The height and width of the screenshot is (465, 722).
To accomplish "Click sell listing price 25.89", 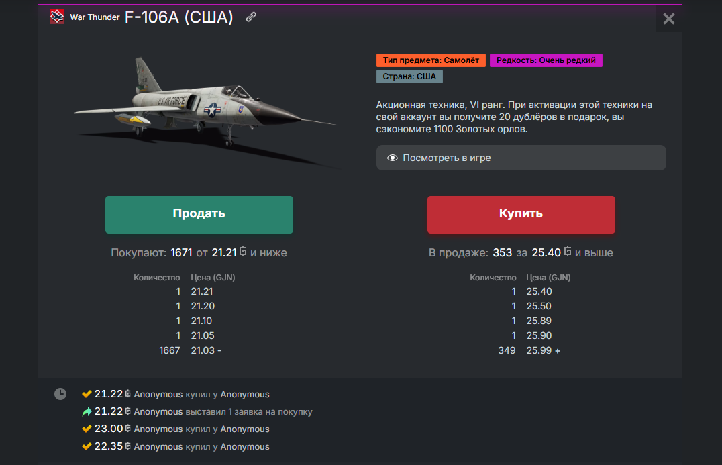I will (539, 321).
